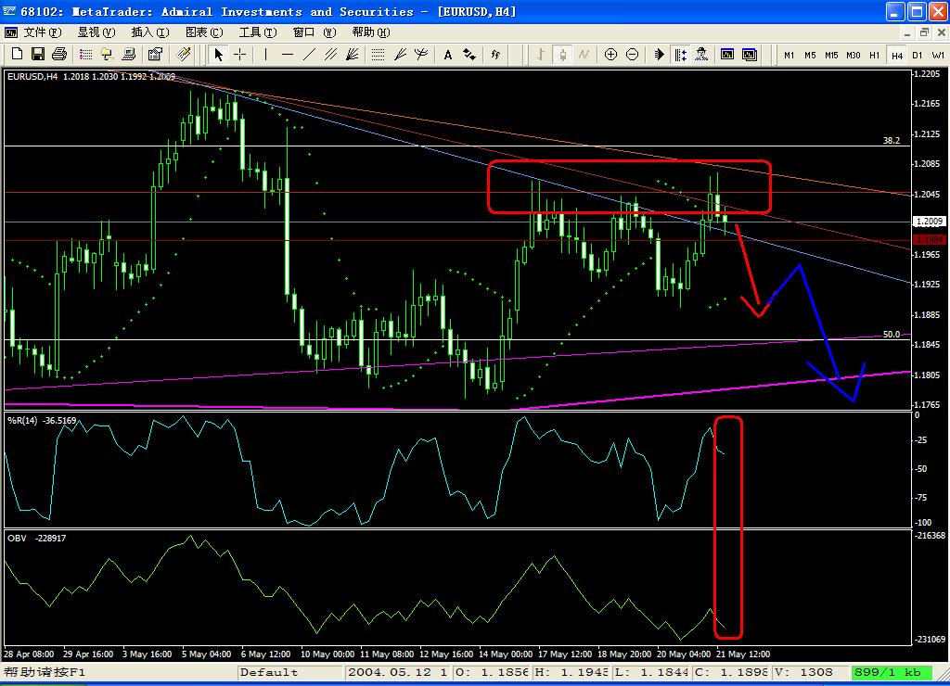Select the arrow Cursor tool
950x686 pixels.
click(219, 55)
